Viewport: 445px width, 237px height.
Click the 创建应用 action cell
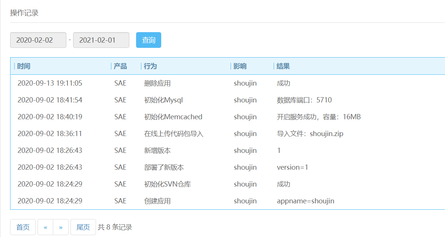[x=157, y=201]
